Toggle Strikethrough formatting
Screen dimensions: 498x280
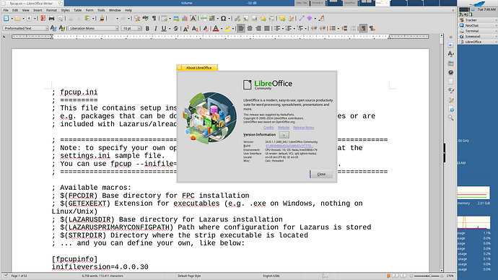[x=175, y=28]
